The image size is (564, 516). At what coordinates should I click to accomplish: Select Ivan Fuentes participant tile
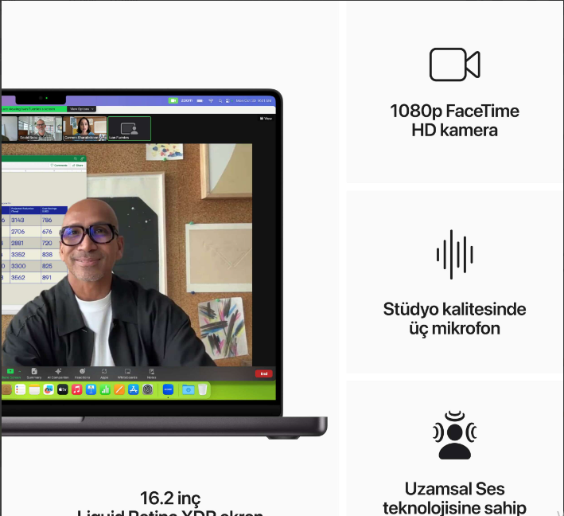(129, 128)
